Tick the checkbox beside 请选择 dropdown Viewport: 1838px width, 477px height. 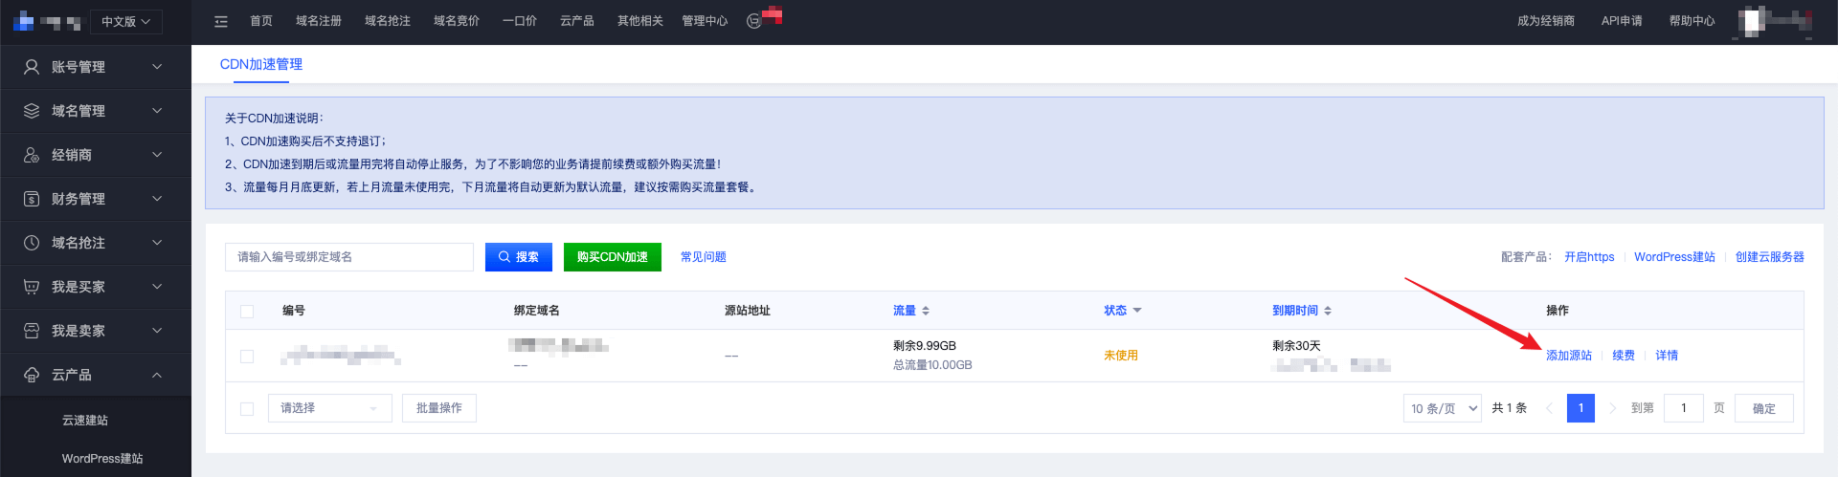pos(247,408)
